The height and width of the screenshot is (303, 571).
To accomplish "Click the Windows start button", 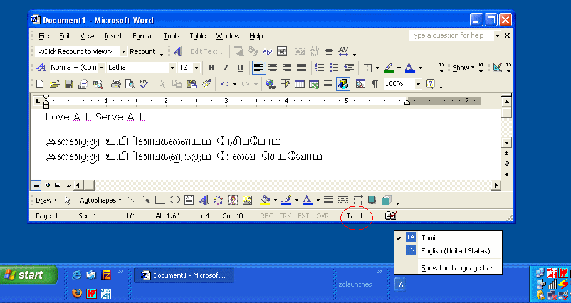I will (29, 275).
